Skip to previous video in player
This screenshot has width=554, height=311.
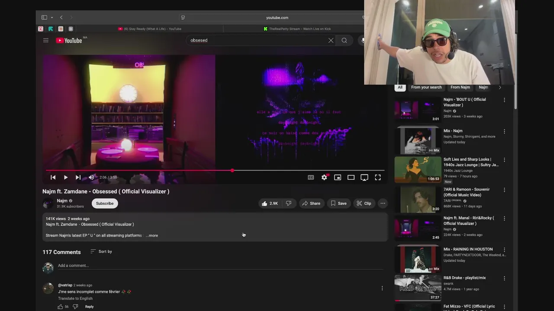(x=53, y=178)
